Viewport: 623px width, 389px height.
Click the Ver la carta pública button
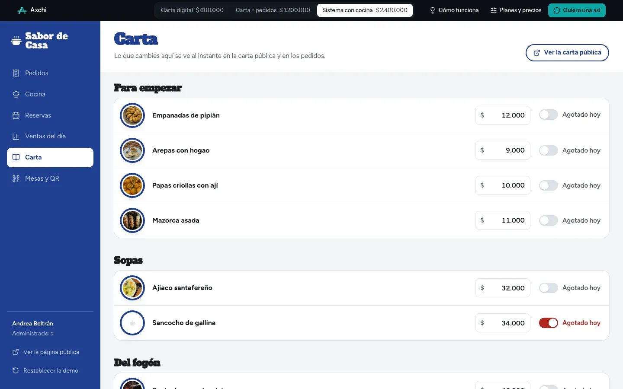pos(567,53)
